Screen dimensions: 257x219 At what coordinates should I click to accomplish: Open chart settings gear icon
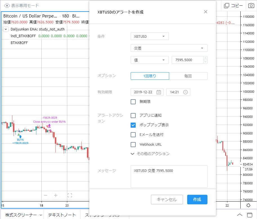tap(249, 205)
